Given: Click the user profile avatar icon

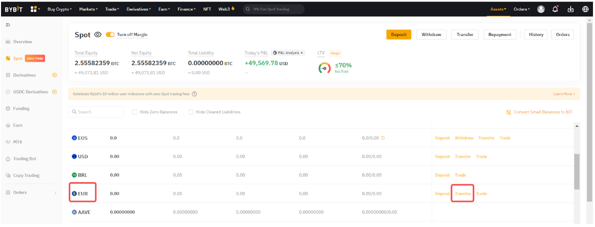Looking at the screenshot, I should 541,9.
